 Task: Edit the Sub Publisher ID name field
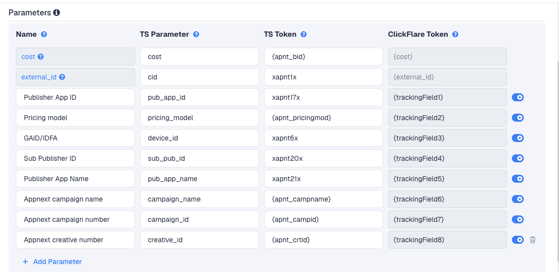click(75, 158)
